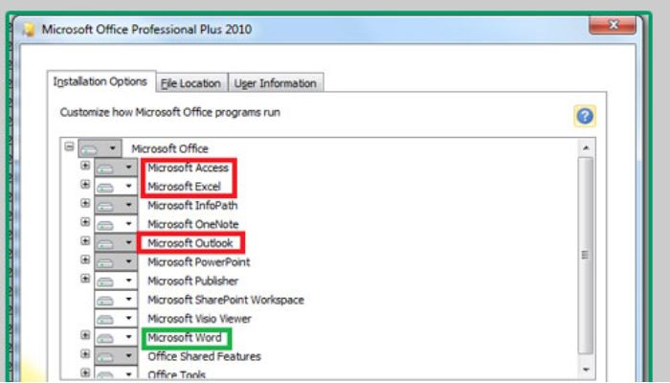Viewport: 670px width, 383px height.
Task: Open install state dropdown for Microsoft OneNote
Action: (x=116, y=224)
